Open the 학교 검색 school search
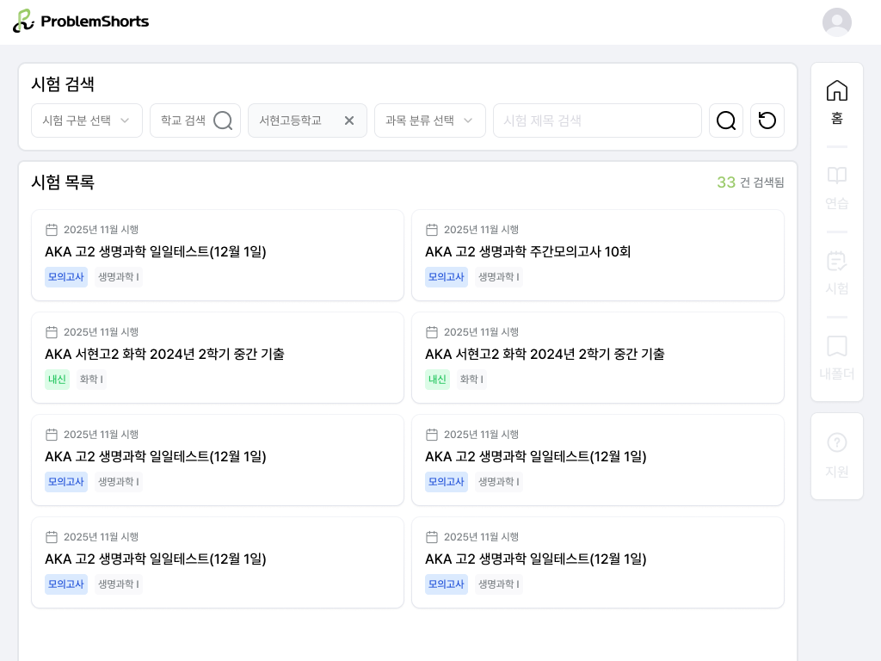The image size is (881, 661). [x=195, y=120]
